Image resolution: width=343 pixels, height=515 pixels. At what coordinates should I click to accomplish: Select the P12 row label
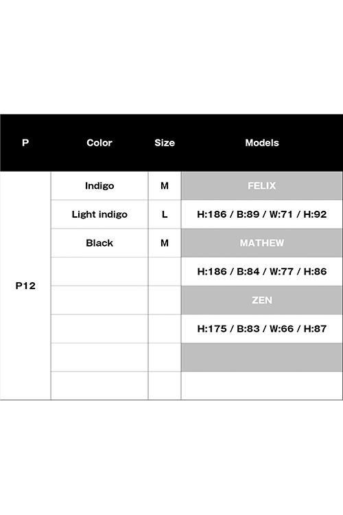(25, 286)
